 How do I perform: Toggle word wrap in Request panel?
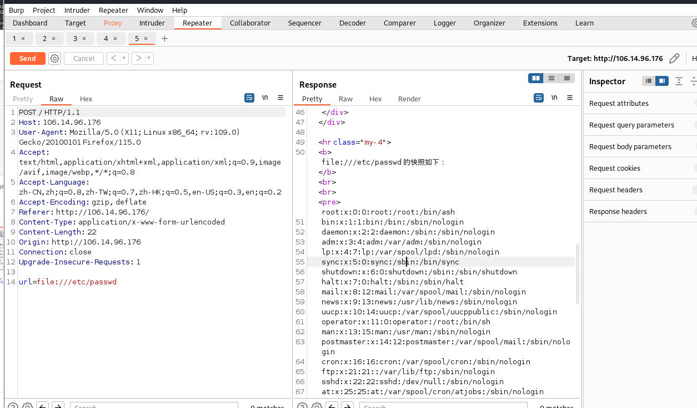(x=249, y=98)
